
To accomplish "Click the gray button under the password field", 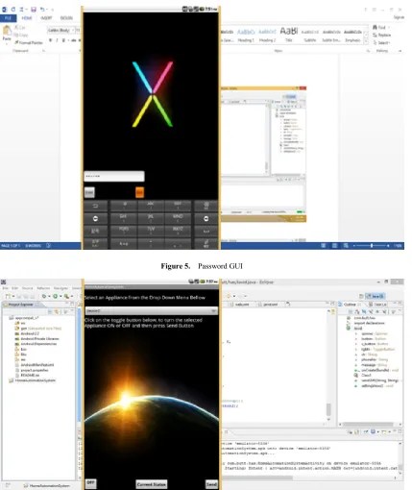I will (89, 192).
